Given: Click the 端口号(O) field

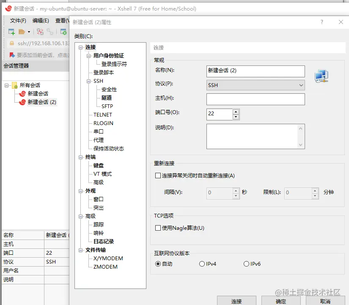Looking at the screenshot, I should pyautogui.click(x=220, y=114).
